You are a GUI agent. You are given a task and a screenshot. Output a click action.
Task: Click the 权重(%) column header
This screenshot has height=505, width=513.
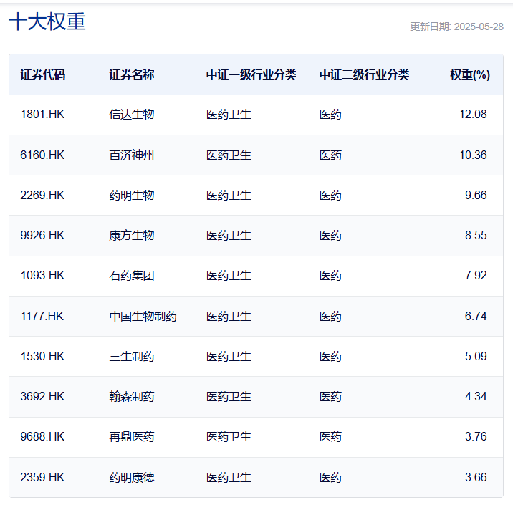(x=470, y=75)
